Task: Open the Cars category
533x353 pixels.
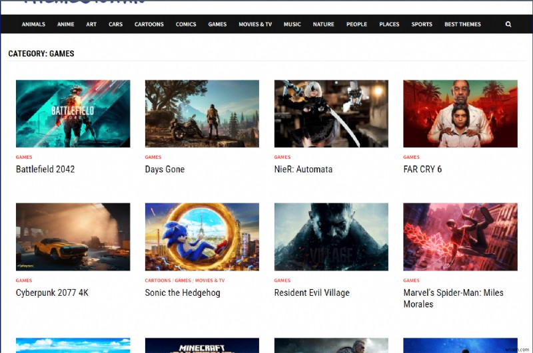Action: click(x=115, y=25)
